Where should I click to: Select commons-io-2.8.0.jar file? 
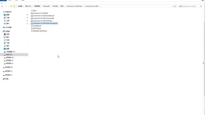[39, 13]
